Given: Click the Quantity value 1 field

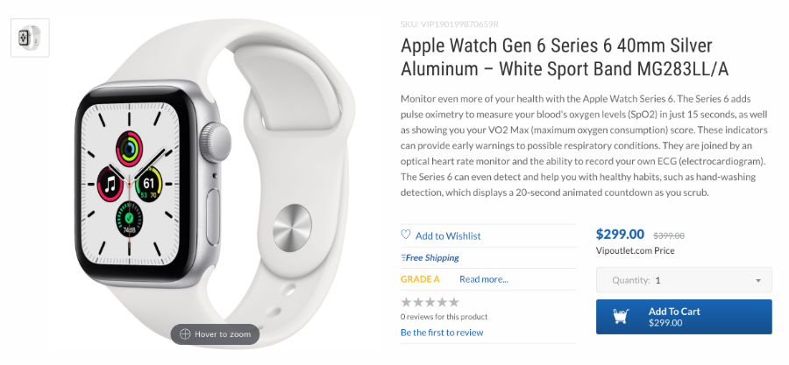Looking at the screenshot, I should pyautogui.click(x=684, y=280).
